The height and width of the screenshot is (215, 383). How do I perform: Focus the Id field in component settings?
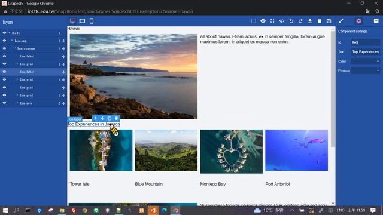click(366, 42)
